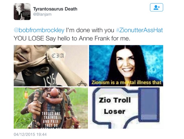View the smiling woman on blue background image
184x139 pixels.
pos(126,66)
